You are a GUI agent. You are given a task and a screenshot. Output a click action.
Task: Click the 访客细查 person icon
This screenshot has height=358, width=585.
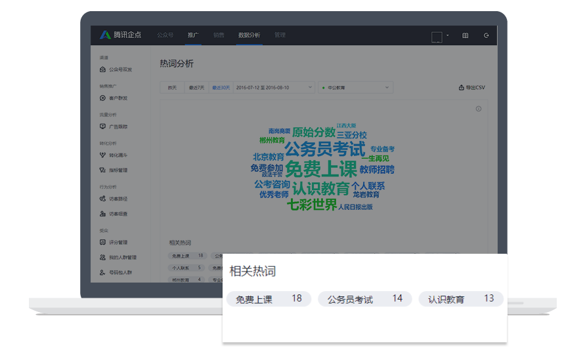102,214
